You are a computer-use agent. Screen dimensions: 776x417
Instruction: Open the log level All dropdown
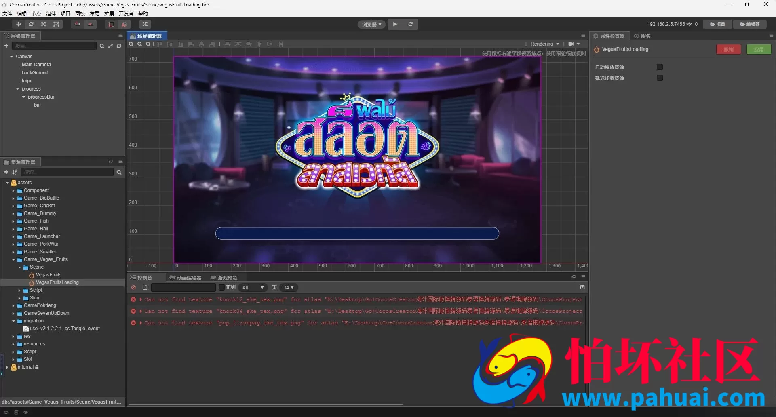[253, 288]
